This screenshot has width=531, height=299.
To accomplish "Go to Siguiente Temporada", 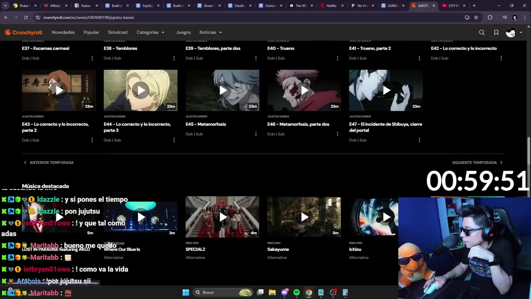I will (477, 162).
